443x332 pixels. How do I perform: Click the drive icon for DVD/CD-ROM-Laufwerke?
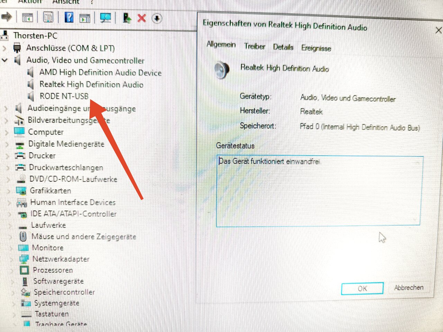click(21, 179)
